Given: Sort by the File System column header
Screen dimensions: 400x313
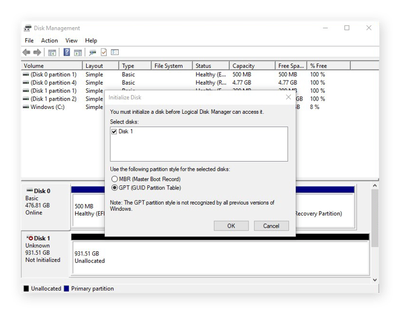Looking at the screenshot, I should click(172, 66).
